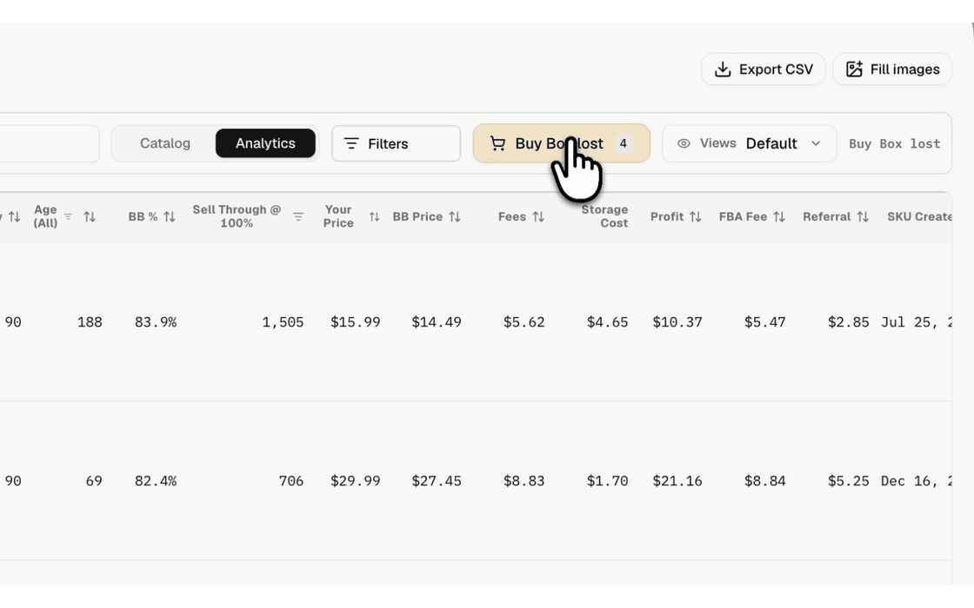974x608 pixels.
Task: Click the Referral cell $2.85
Action: point(849,322)
